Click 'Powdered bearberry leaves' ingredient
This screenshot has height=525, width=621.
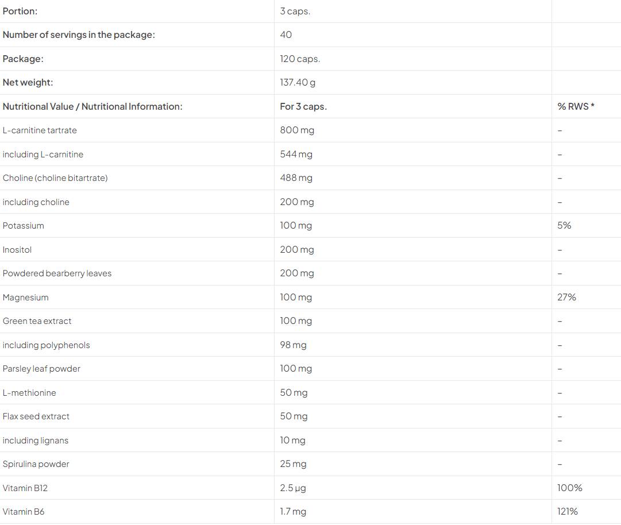pyautogui.click(x=57, y=273)
